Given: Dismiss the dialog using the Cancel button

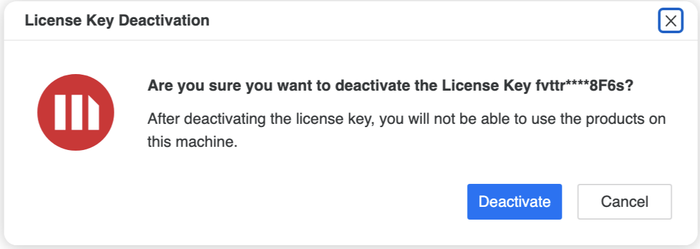Looking at the screenshot, I should point(624,201).
